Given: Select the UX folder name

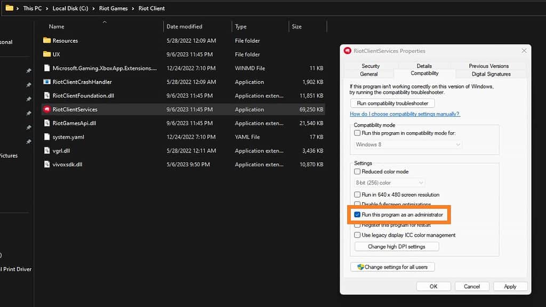Looking at the screenshot, I should [56, 54].
